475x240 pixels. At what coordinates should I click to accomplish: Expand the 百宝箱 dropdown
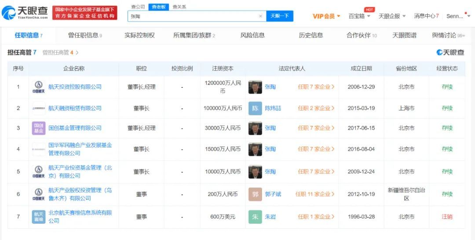point(359,16)
